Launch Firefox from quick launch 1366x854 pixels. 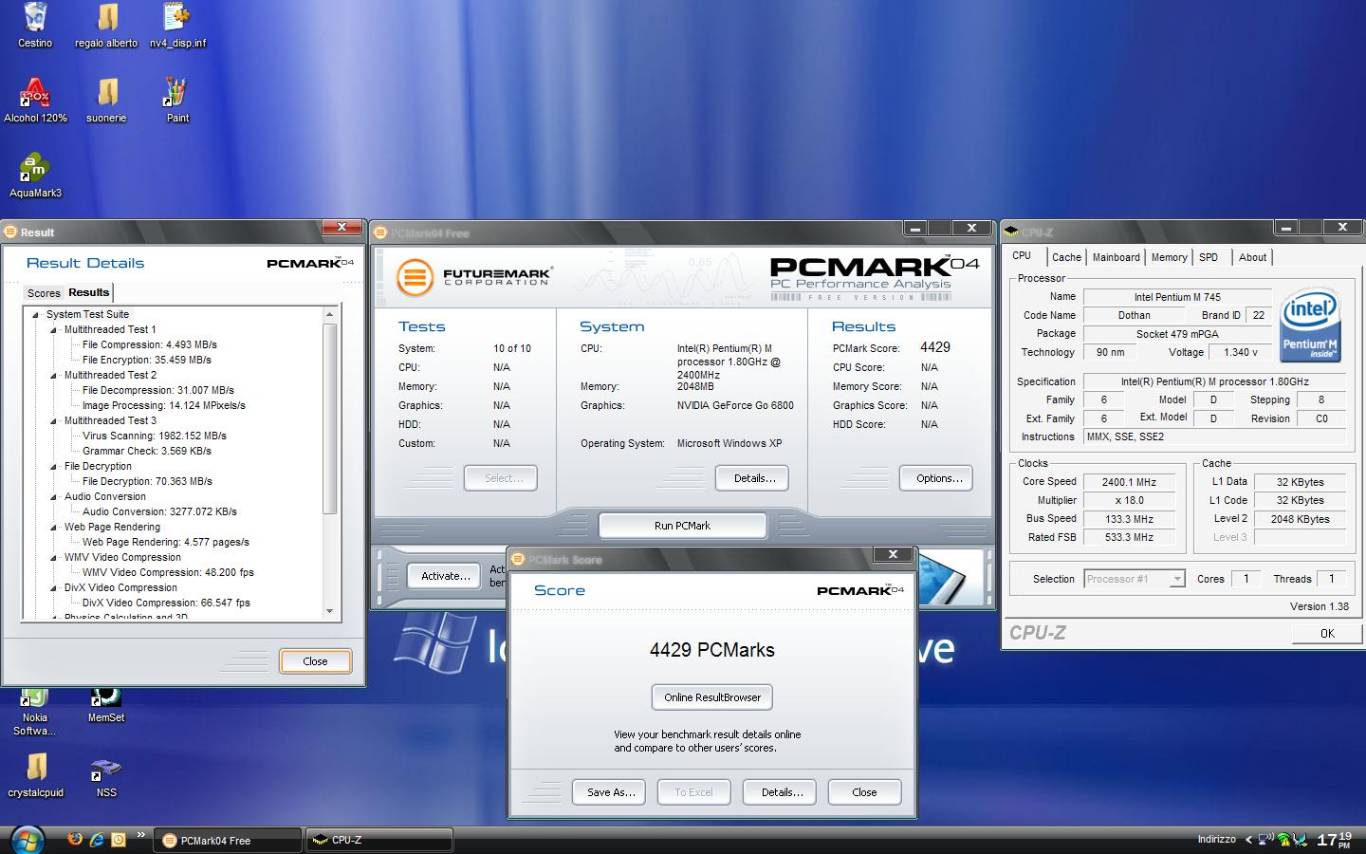tap(75, 839)
